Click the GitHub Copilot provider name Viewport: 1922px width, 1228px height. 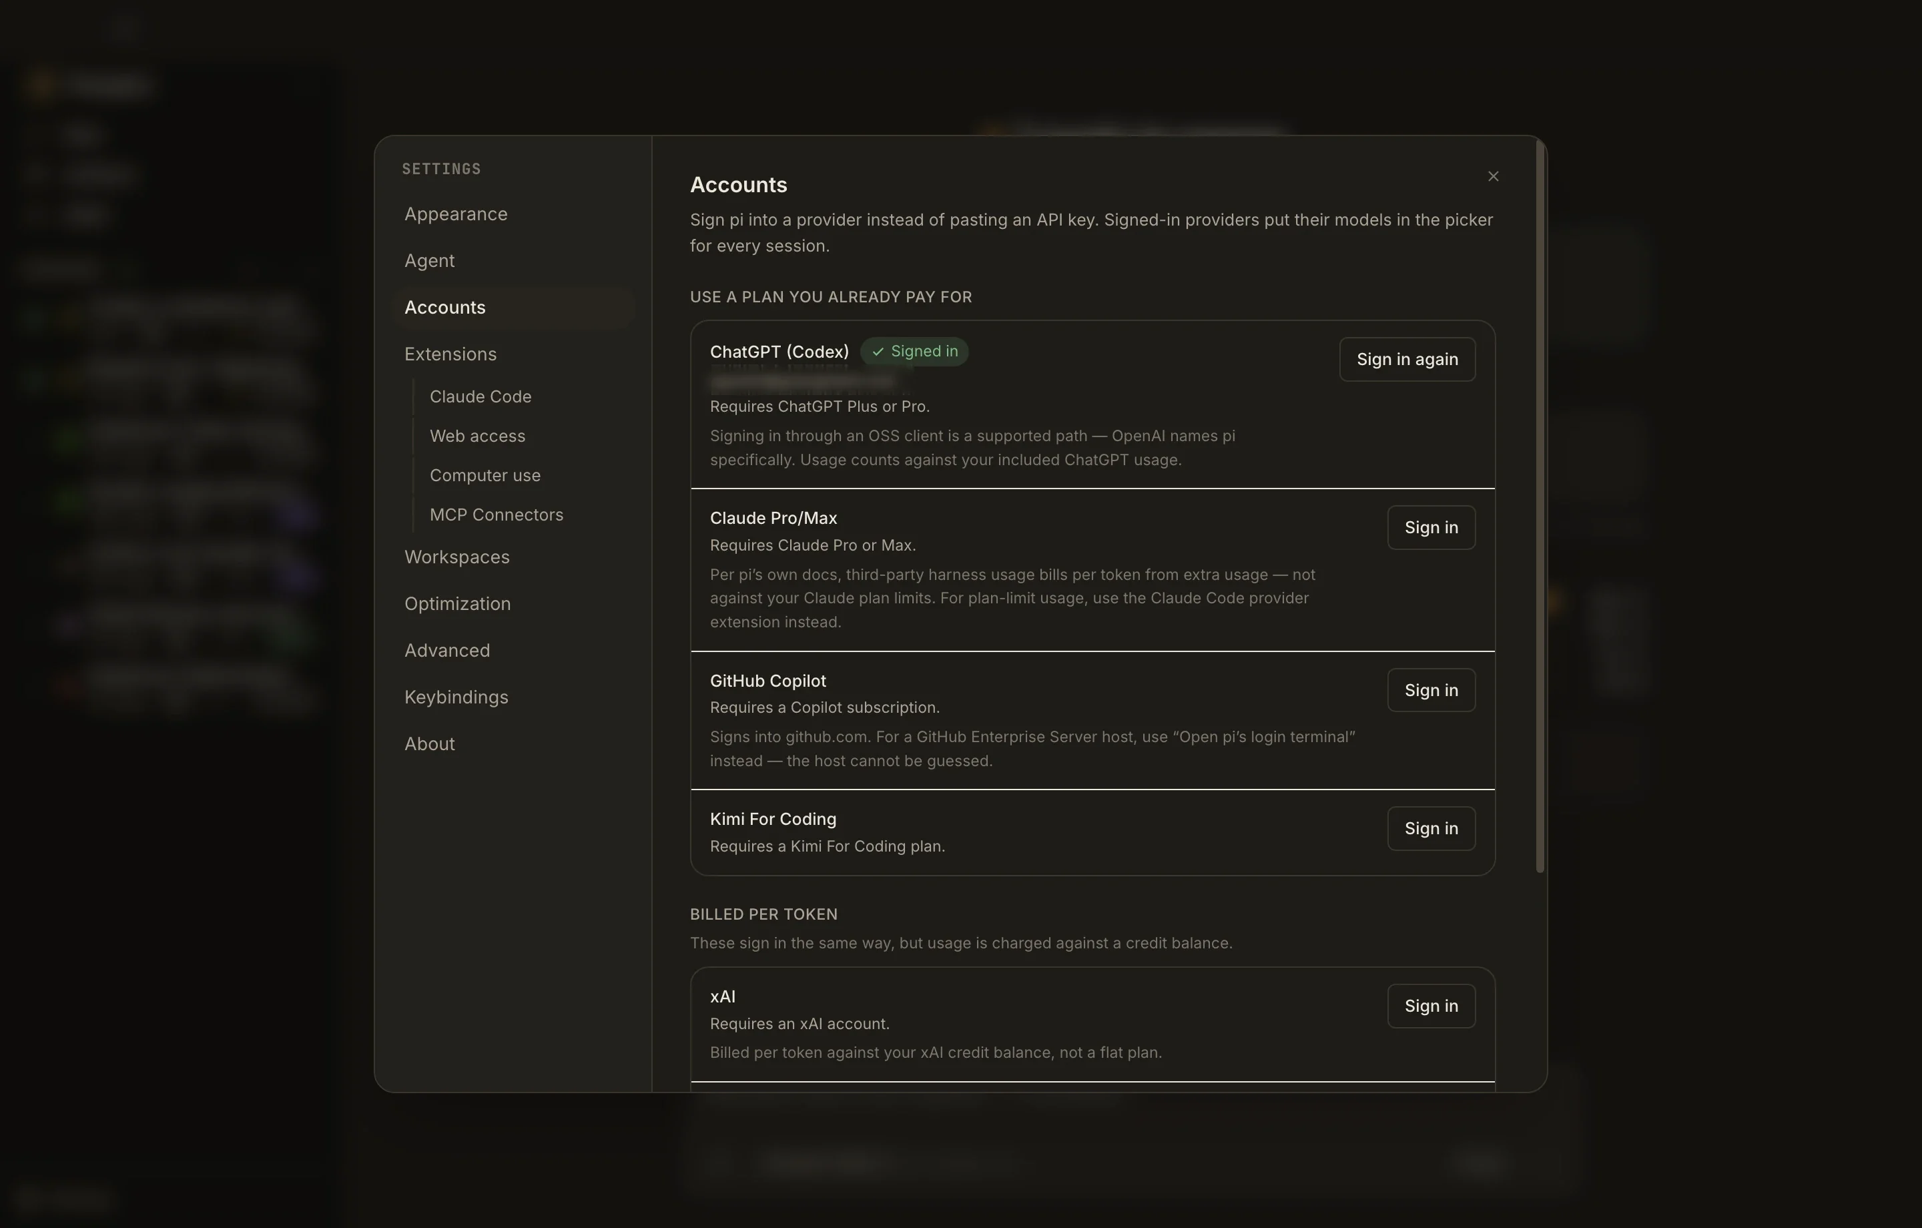click(768, 681)
